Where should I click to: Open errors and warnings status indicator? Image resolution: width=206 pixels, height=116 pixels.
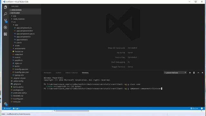(16, 108)
